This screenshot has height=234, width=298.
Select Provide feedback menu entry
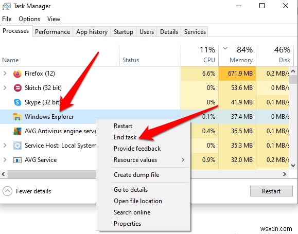tap(137, 148)
